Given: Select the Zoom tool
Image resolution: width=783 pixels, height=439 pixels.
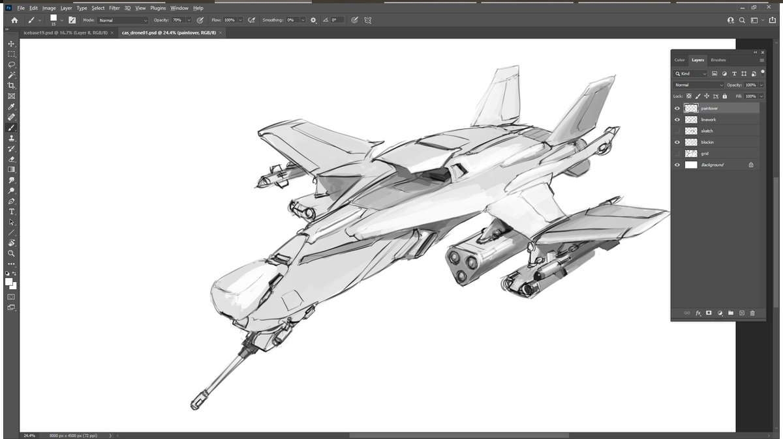Looking at the screenshot, I should click(11, 253).
